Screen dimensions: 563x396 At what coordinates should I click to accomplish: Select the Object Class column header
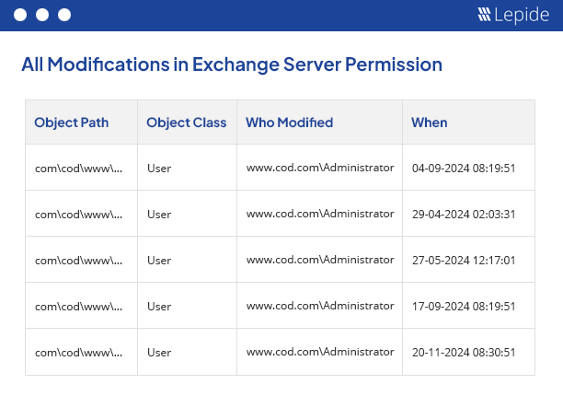coord(187,122)
